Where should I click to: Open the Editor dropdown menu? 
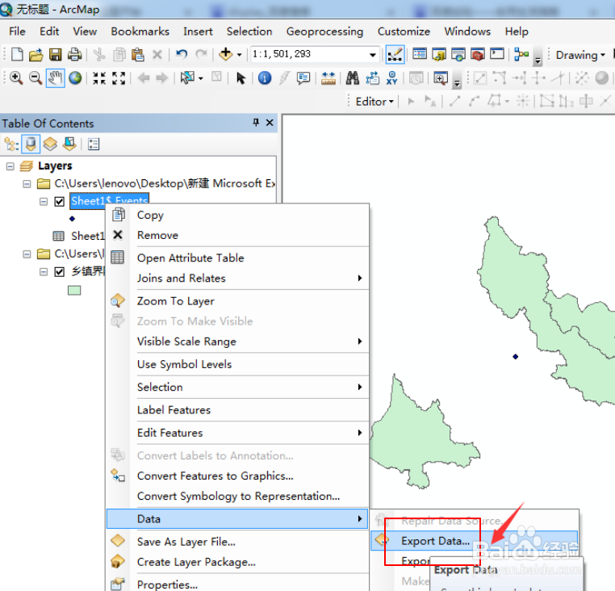pyautogui.click(x=374, y=102)
